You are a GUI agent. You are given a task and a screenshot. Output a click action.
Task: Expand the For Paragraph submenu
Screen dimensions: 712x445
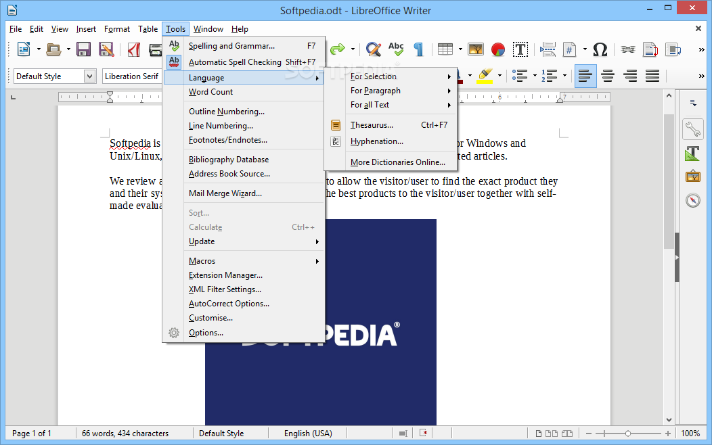pos(391,91)
